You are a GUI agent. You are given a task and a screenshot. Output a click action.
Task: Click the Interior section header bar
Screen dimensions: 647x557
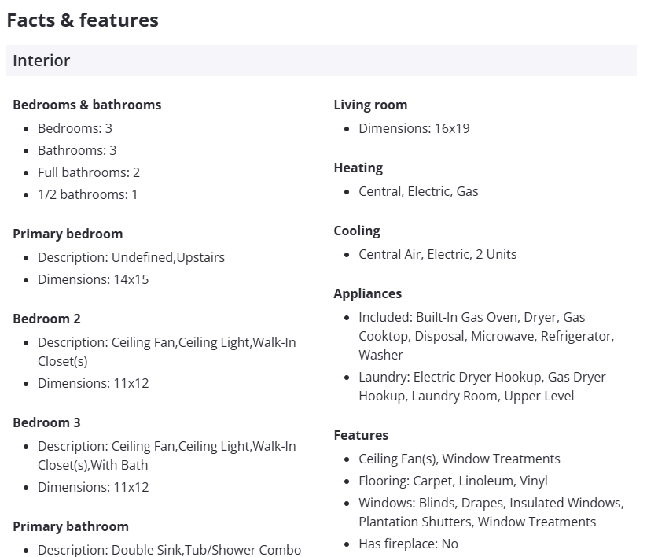pos(321,61)
